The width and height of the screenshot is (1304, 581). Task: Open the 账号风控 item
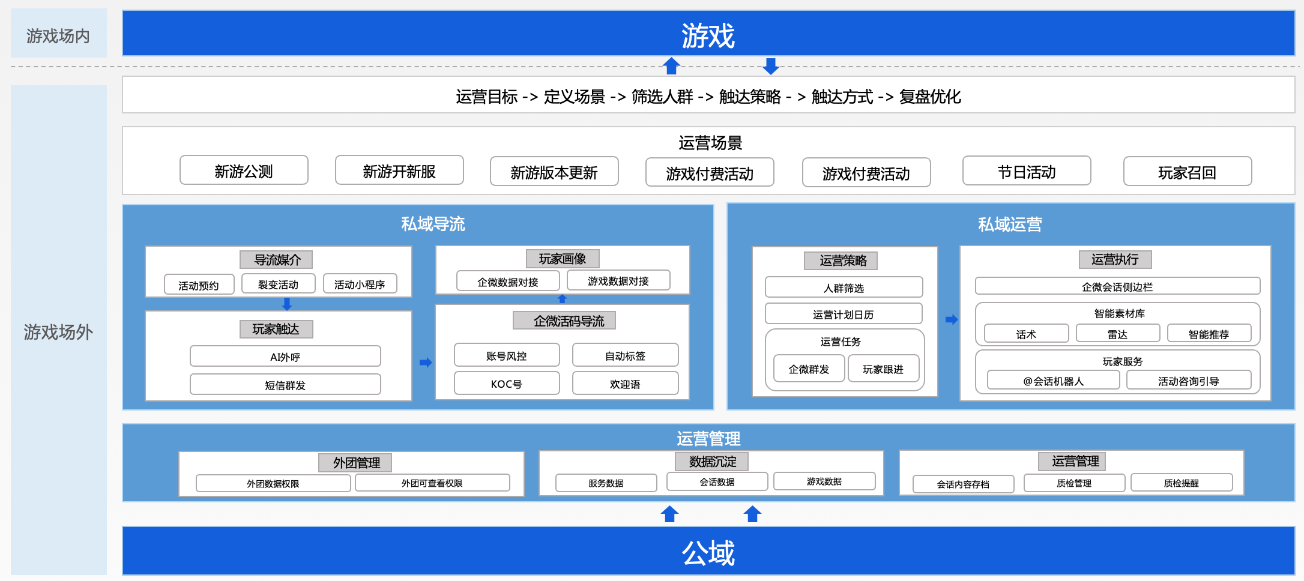pos(506,355)
